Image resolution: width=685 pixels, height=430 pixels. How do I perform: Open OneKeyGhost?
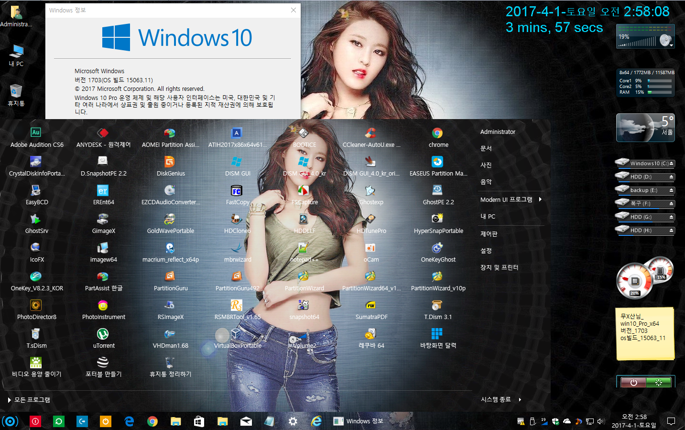[438, 253]
